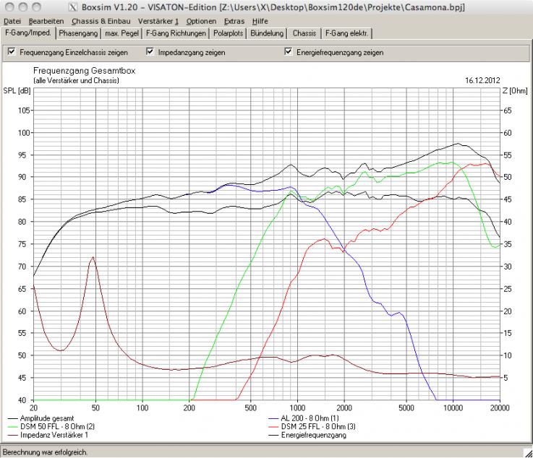This screenshot has width=533, height=458.
Task: Open the F-Gang Richtungen tab
Action: [176, 33]
